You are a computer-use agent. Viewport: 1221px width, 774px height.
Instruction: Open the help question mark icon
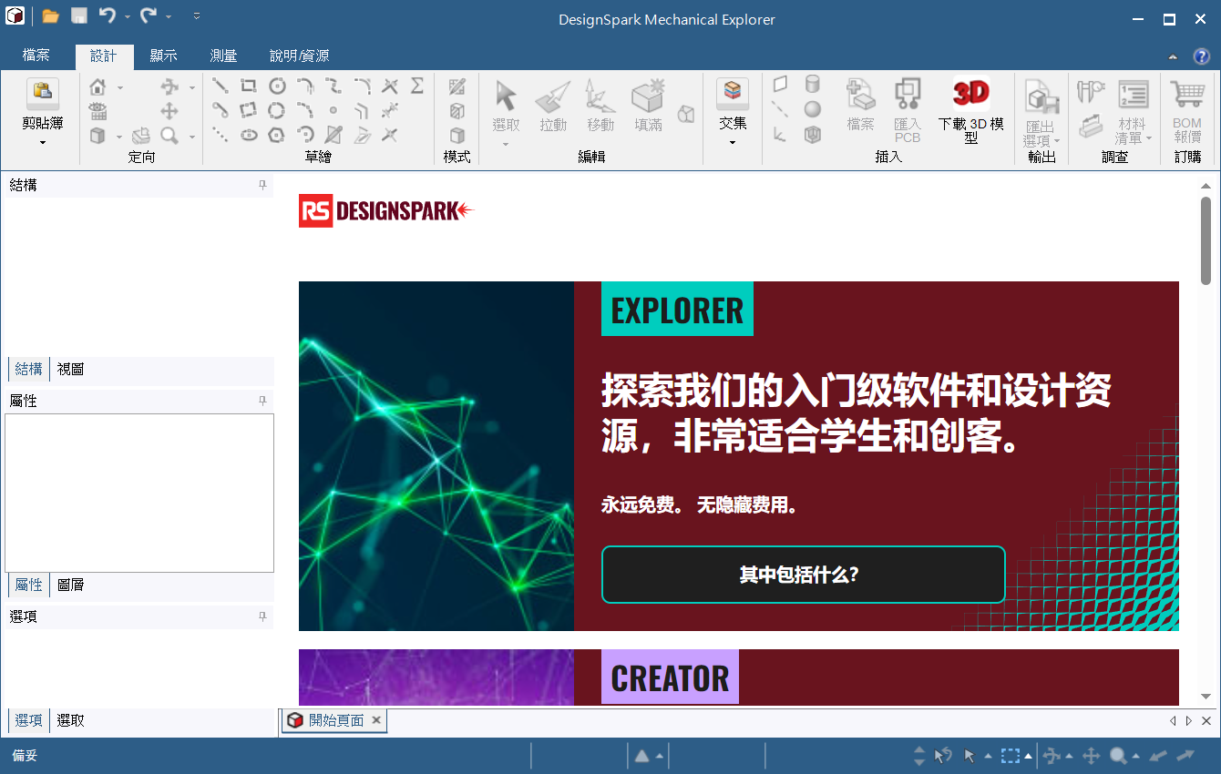pyautogui.click(x=1201, y=56)
